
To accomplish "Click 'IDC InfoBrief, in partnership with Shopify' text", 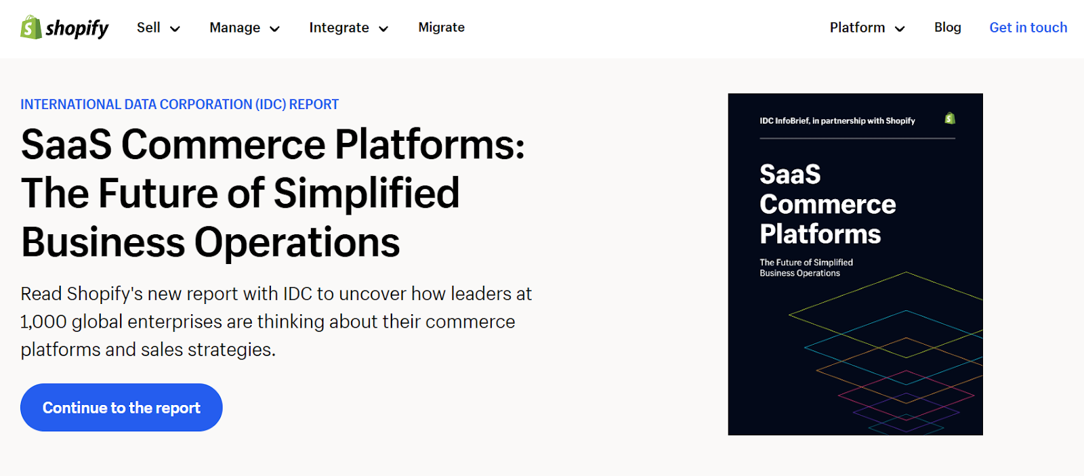I will pos(837,121).
